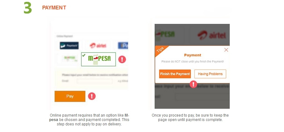This screenshot has width=284, height=132.
Task: Click Finish the Payment button
Action: [175, 74]
